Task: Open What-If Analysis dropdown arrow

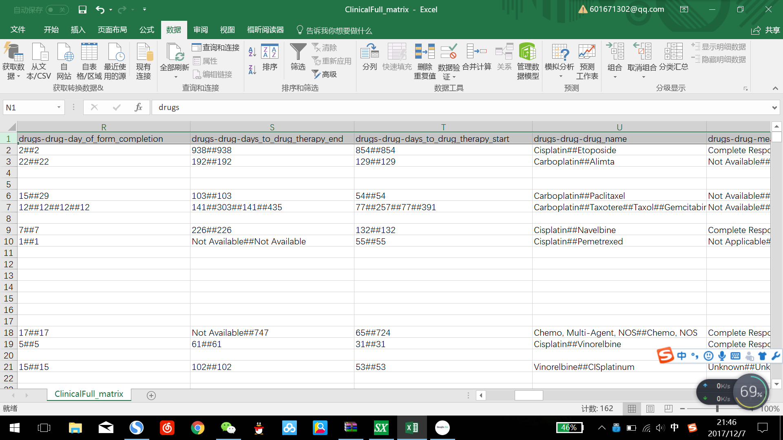Action: pos(561,77)
